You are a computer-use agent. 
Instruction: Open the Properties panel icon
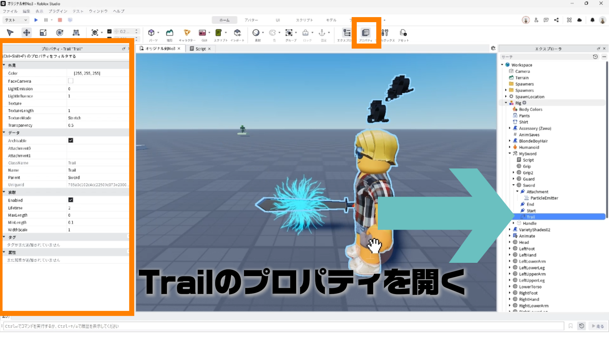tap(366, 33)
